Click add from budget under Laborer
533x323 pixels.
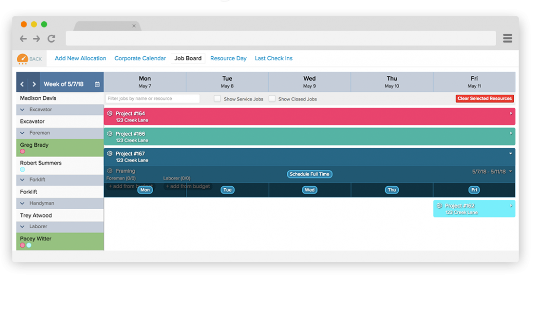coord(187,186)
